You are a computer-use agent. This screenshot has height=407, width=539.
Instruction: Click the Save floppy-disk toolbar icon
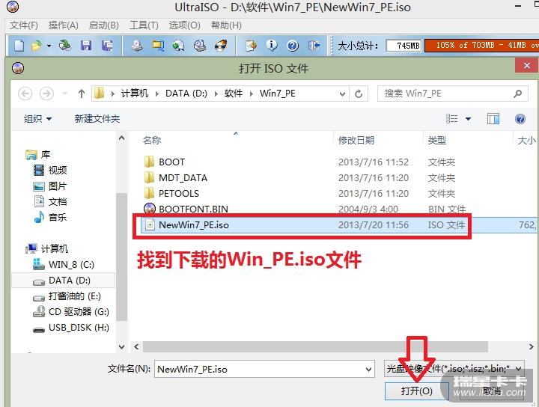tap(86, 46)
